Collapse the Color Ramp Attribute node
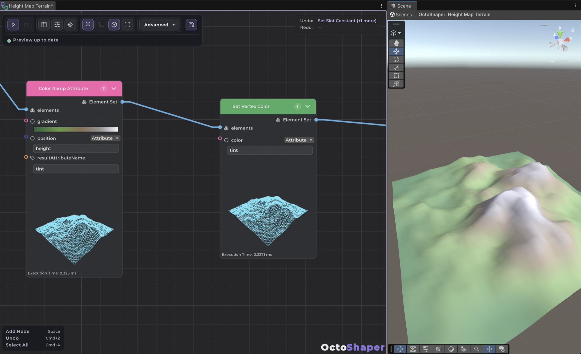Image resolution: width=581 pixels, height=354 pixels. (x=114, y=88)
